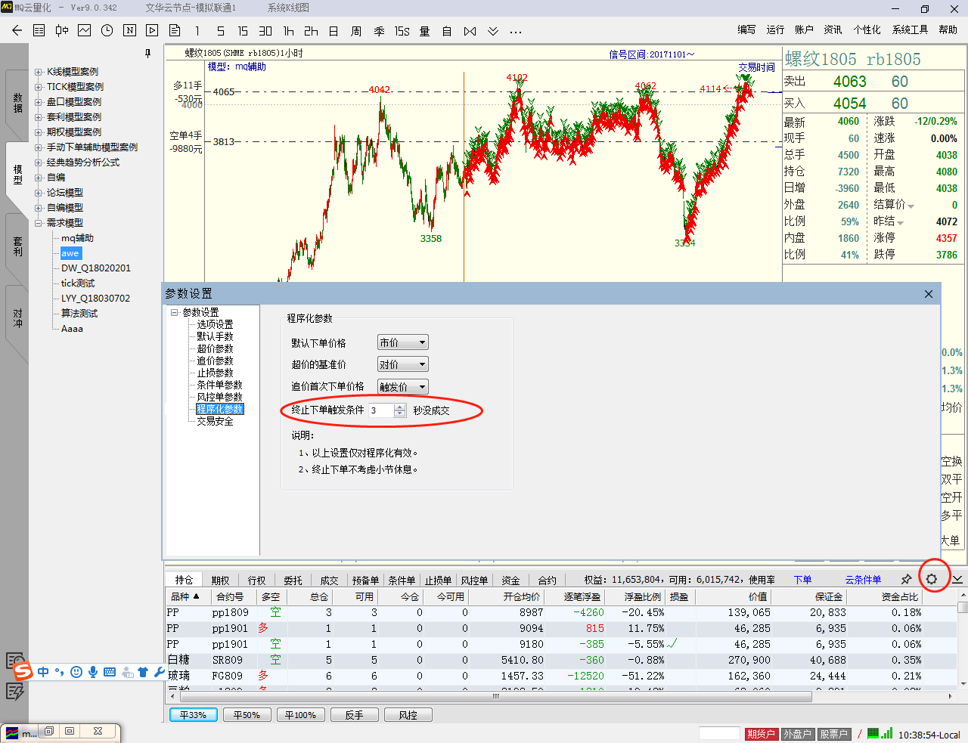Expand the K线模型案例 tree node

tap(38, 72)
